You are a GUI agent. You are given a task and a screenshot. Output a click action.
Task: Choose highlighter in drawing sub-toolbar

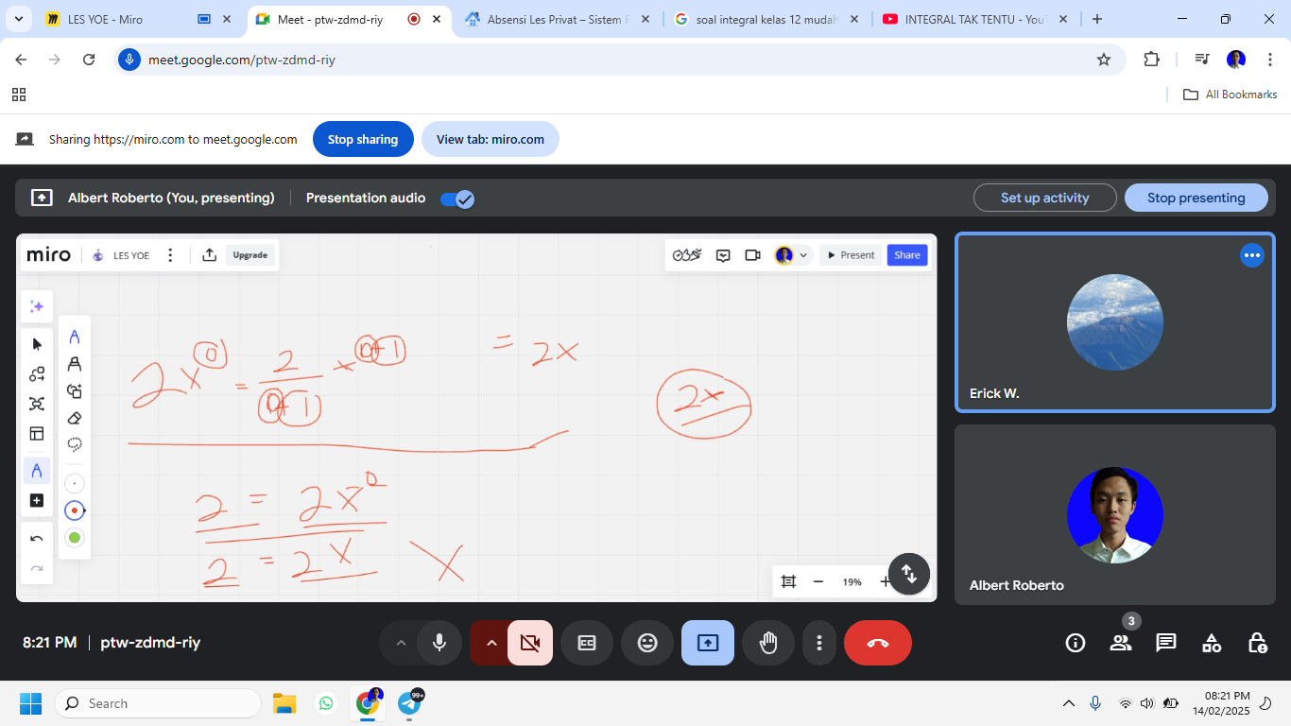(75, 364)
